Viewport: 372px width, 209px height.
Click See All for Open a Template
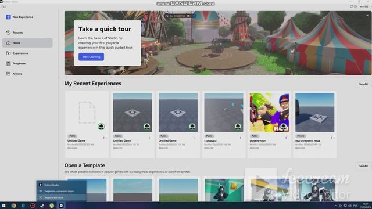(363, 166)
